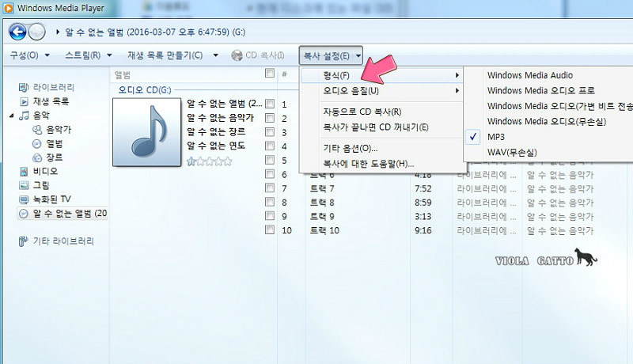Expand the 오디오 음질(U) submenu
Screen dimensions: 633x364
point(382,91)
